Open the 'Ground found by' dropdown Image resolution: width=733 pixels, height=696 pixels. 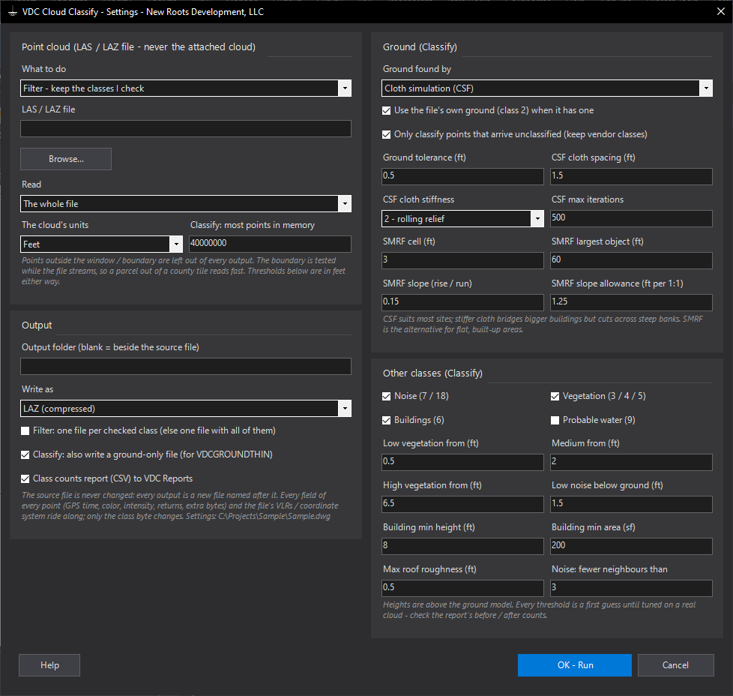547,88
